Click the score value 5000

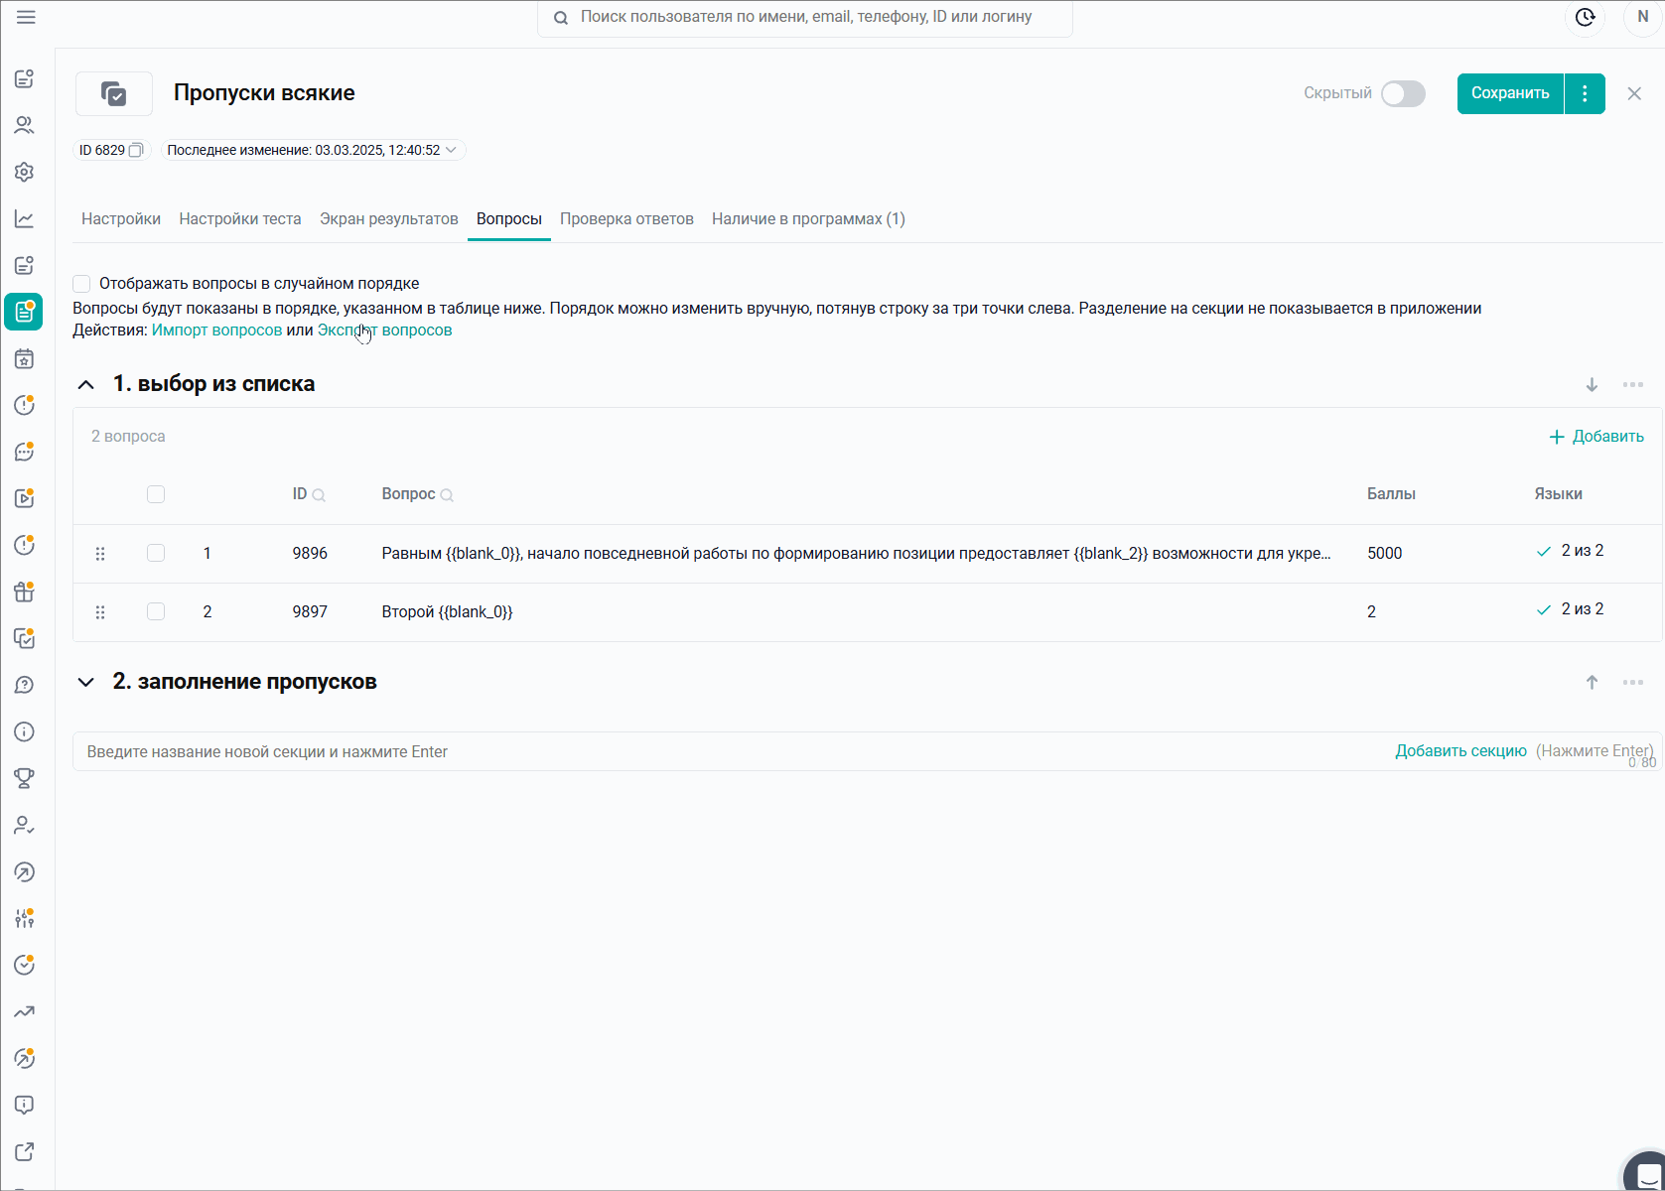(x=1384, y=554)
